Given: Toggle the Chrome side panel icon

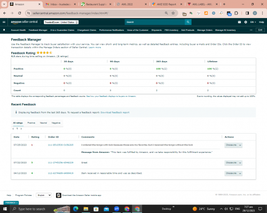Looking at the screenshot, I should click(247, 13).
